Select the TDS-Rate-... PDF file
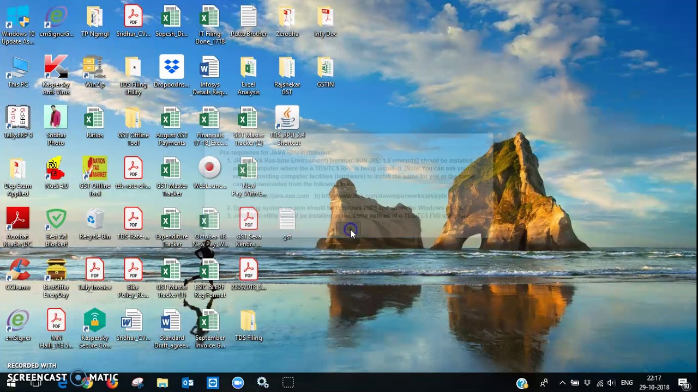Screen dimensions: 698x392 133,223
